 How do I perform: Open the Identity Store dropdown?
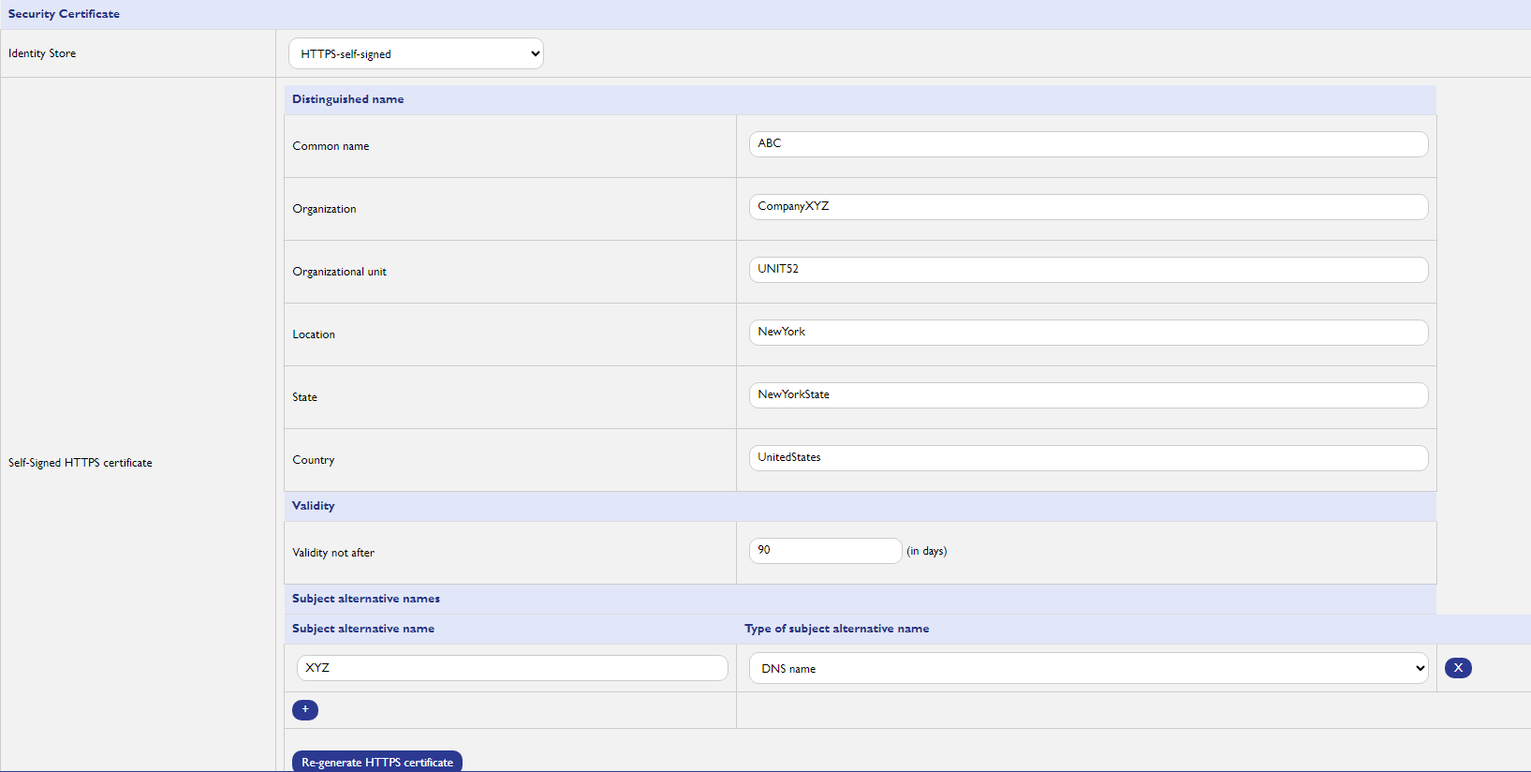(x=416, y=53)
